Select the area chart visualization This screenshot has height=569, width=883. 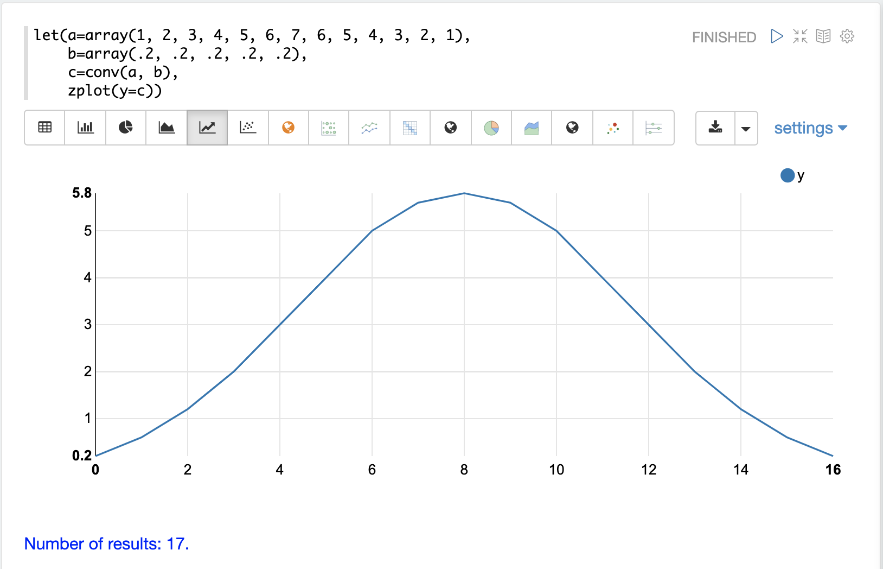tap(167, 128)
